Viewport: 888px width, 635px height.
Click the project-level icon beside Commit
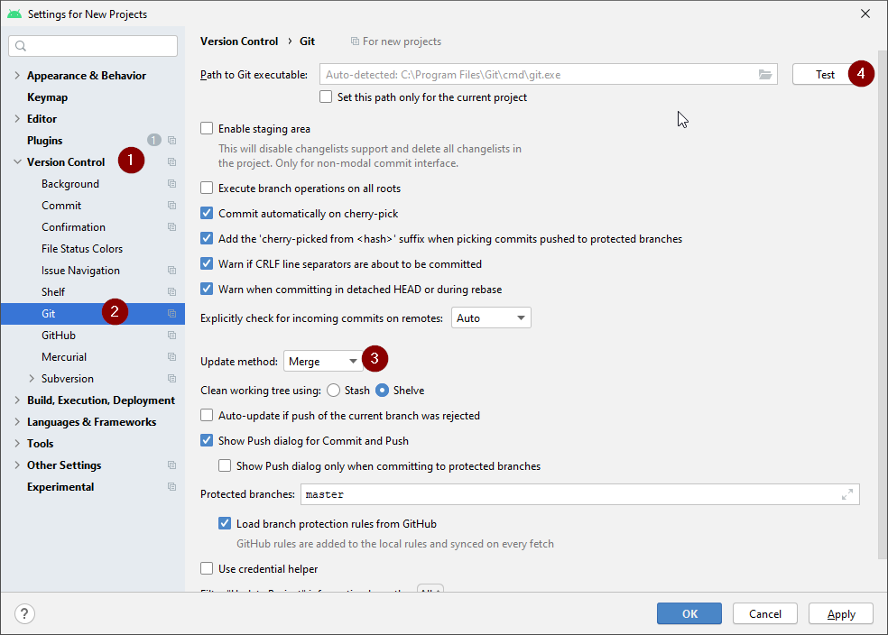[x=172, y=206]
